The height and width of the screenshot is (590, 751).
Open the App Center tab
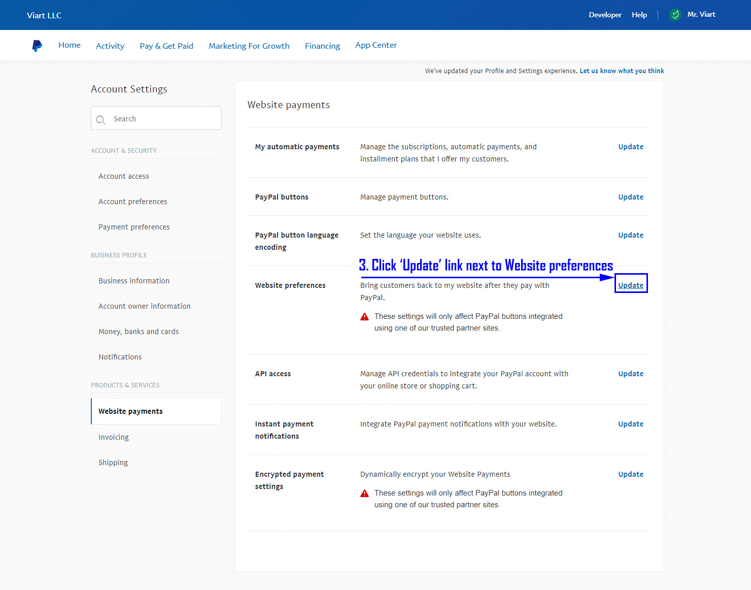(x=376, y=45)
